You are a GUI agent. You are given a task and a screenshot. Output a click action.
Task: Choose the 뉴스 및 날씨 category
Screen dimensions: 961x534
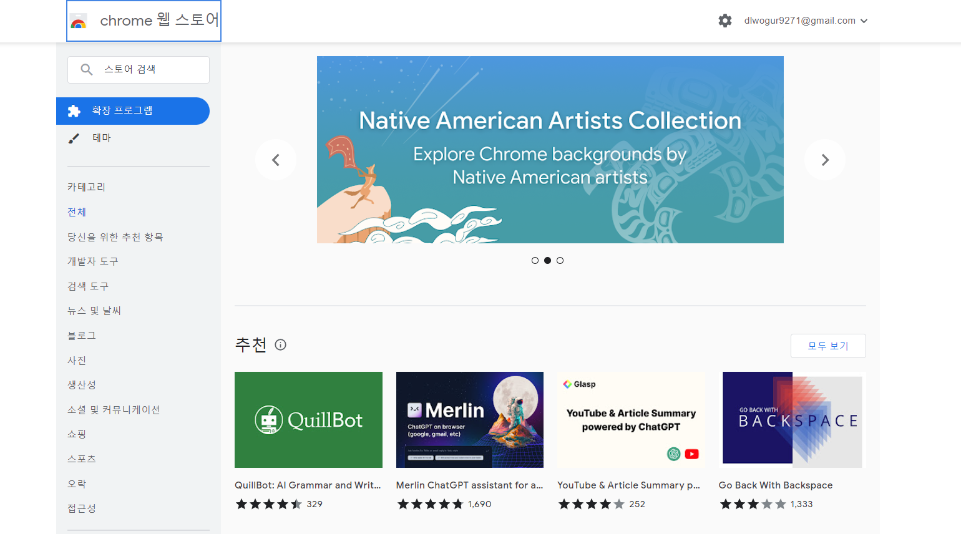[94, 311]
